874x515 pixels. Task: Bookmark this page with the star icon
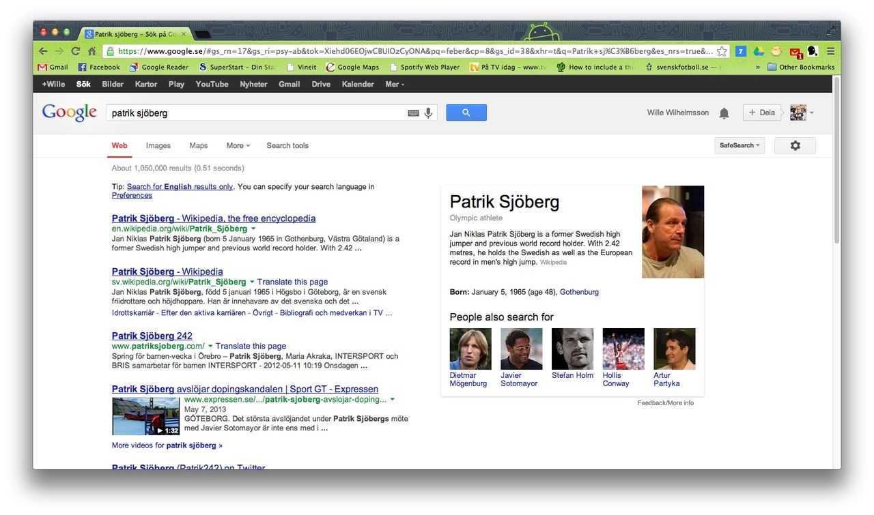(722, 51)
